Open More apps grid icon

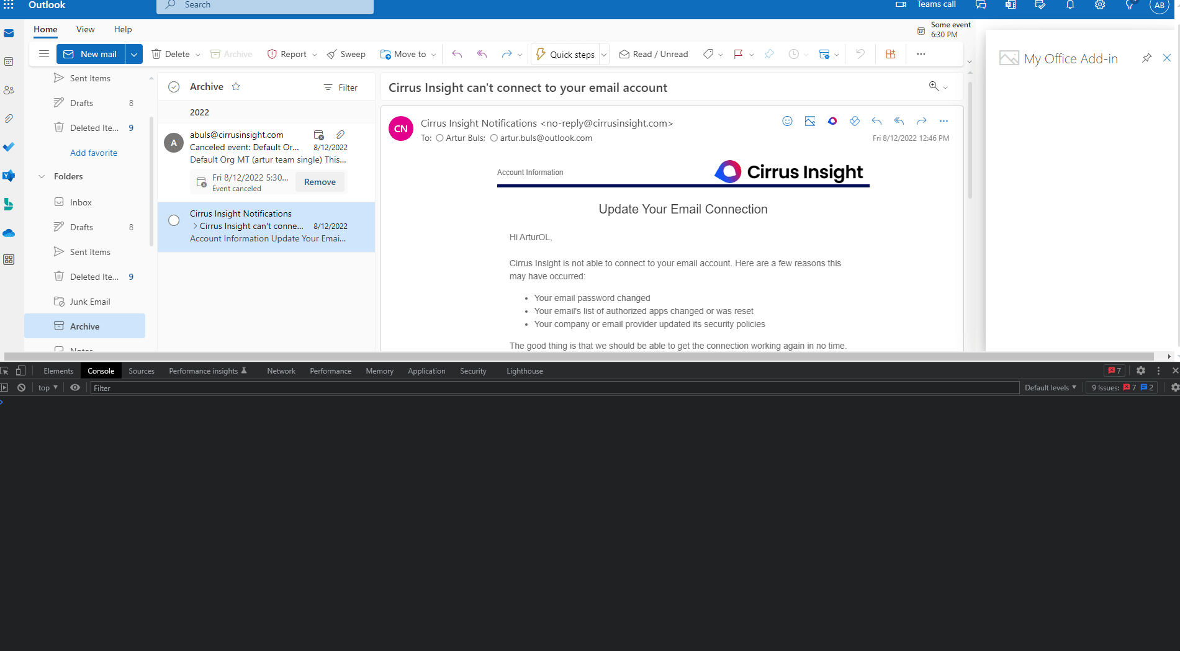point(9,259)
